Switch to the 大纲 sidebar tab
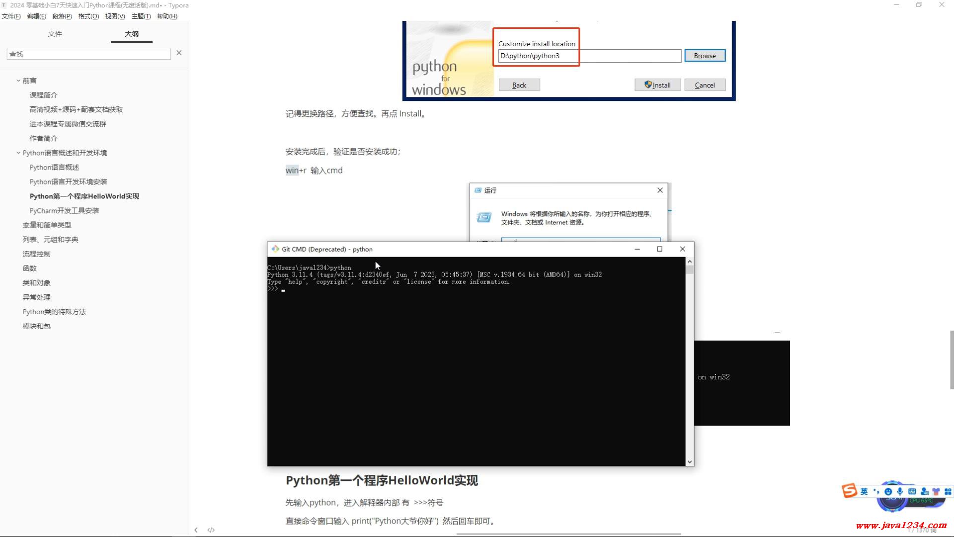 point(132,34)
